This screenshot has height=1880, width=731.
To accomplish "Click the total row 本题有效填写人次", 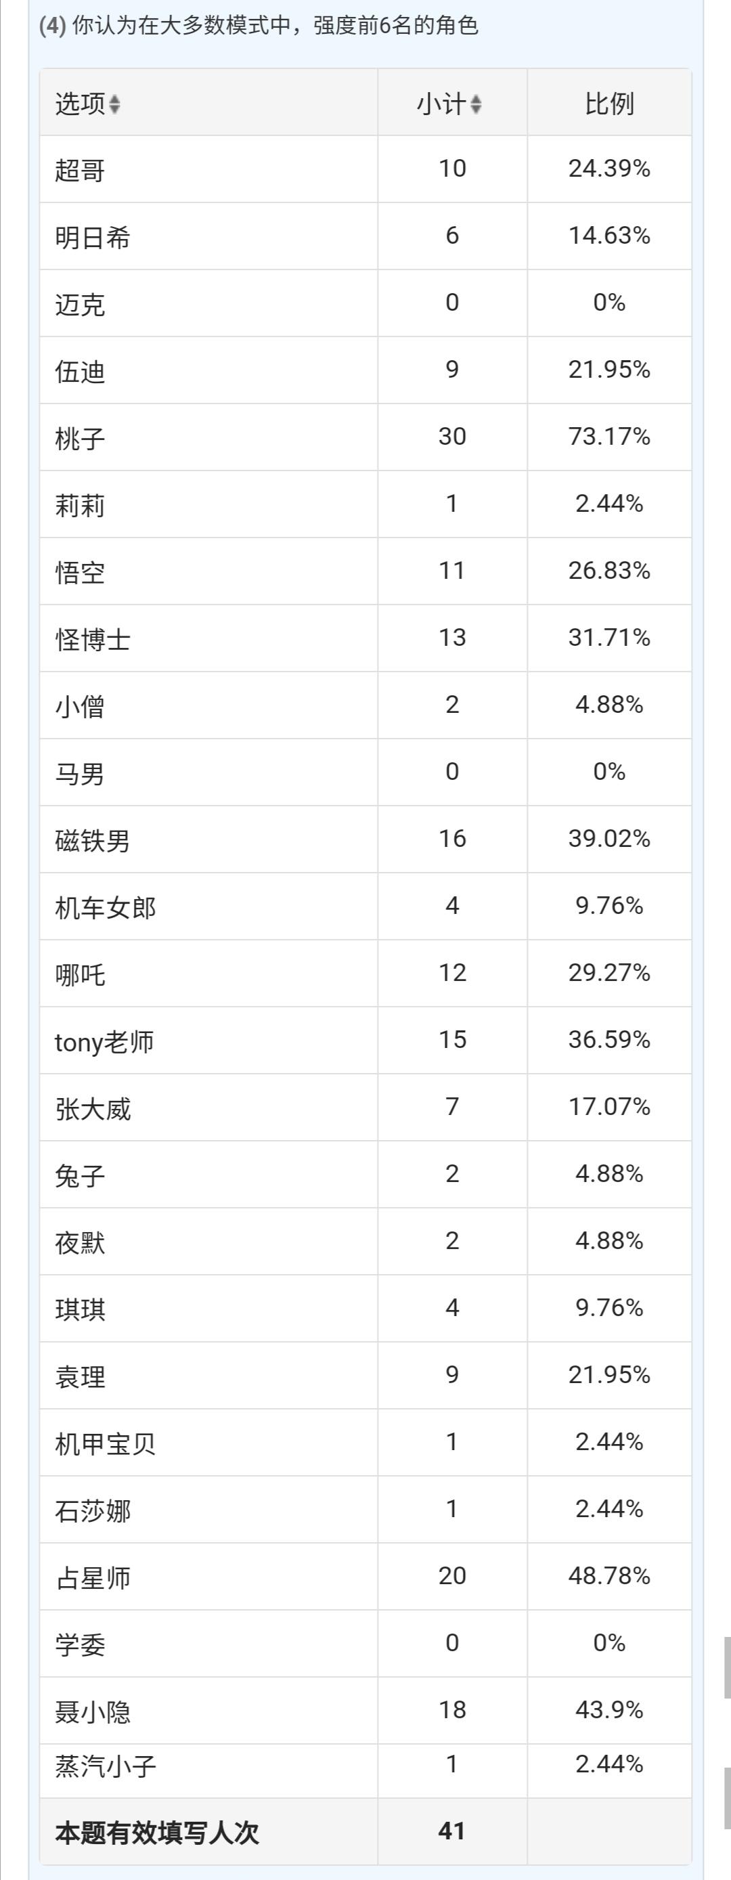I will pos(365,1831).
